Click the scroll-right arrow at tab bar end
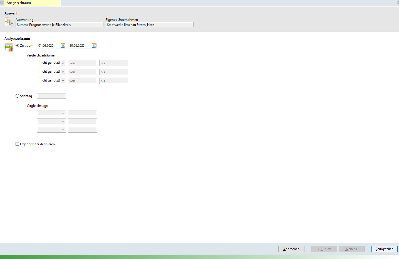399x259 pixels. click(x=398, y=3)
